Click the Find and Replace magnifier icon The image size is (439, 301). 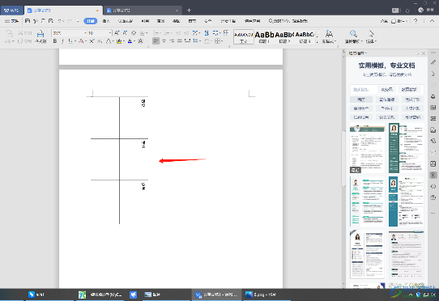pos(353,34)
